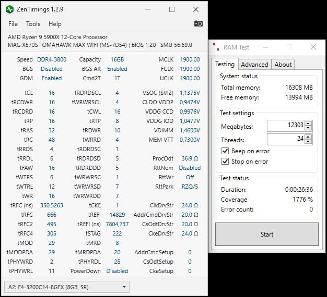This screenshot has width=327, height=297.
Task: Increase Megabytes with the up stepper
Action: [x=308, y=123]
